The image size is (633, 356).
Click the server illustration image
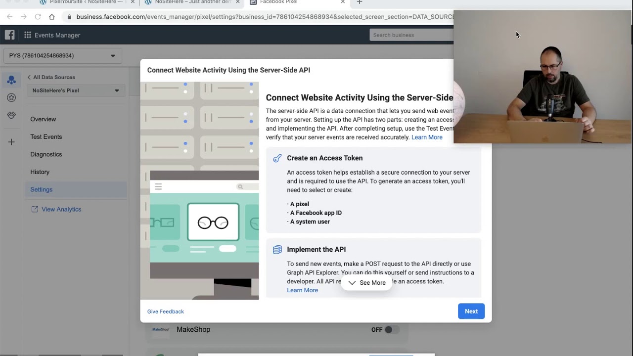pyautogui.click(x=200, y=191)
